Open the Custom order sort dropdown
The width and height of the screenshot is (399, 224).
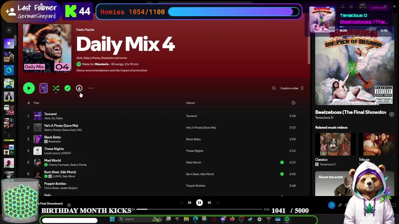pyautogui.click(x=292, y=88)
